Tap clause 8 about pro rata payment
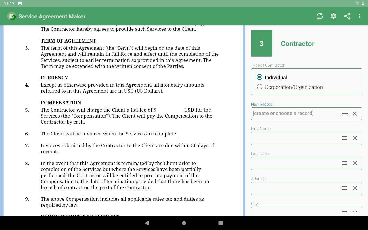Image resolution: width=368 pixels, height=230 pixels. [125, 175]
